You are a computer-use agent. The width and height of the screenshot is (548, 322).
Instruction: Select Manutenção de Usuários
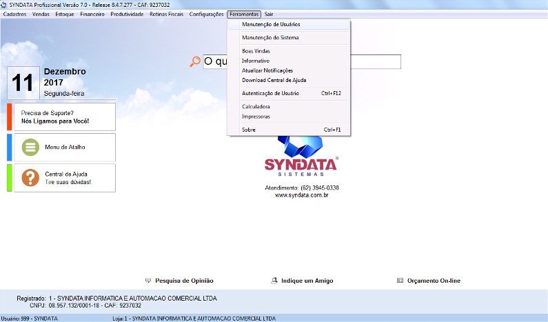(289, 24)
